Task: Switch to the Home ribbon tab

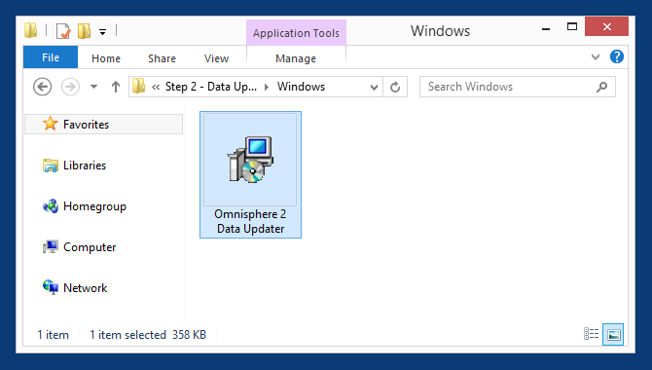Action: (106, 58)
